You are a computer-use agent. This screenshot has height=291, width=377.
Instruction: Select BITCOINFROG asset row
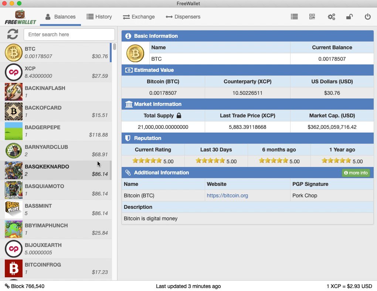coord(56,268)
